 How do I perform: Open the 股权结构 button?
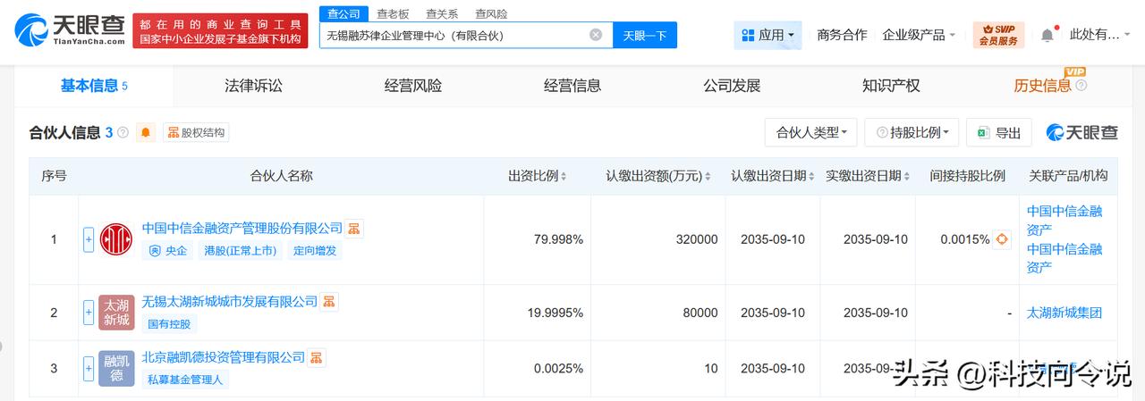pos(196,132)
